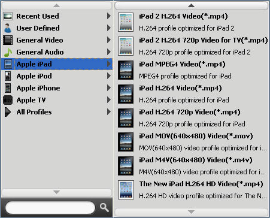The width and height of the screenshot is (270, 218).
Task: Select The New iPad H.264 HD thumbnail
Action: [126, 190]
